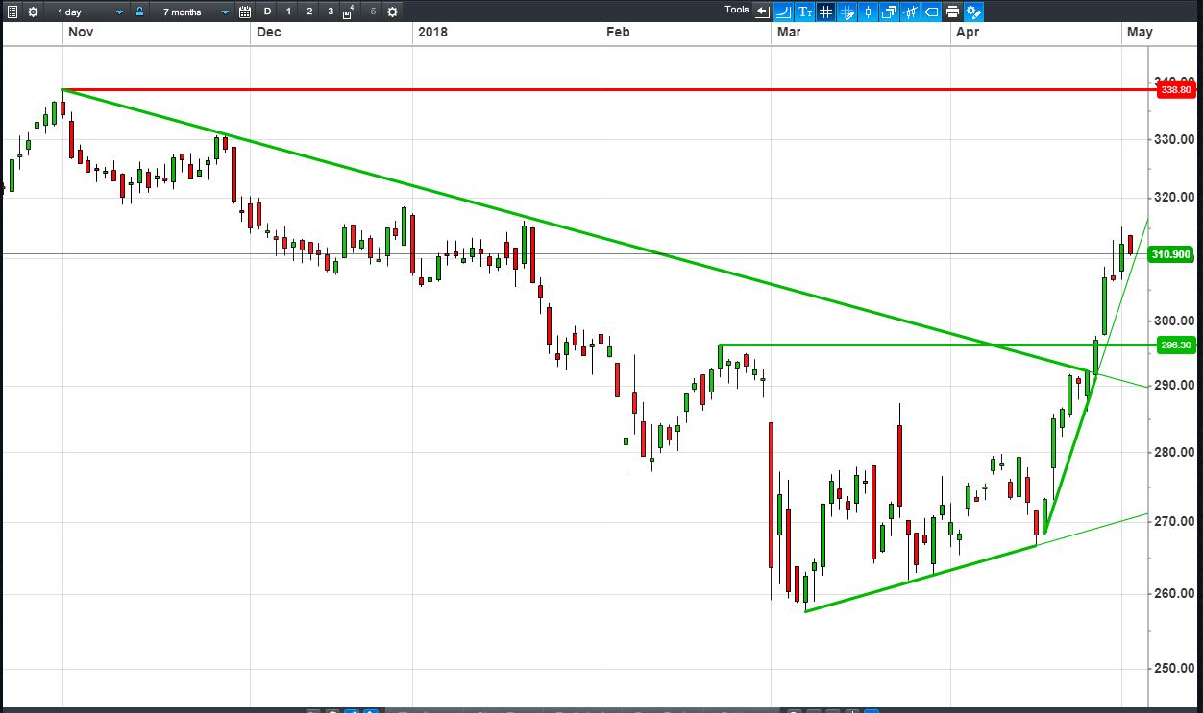Save layout to slot 4
Viewport: 1203px width, 713px height.
click(x=350, y=12)
